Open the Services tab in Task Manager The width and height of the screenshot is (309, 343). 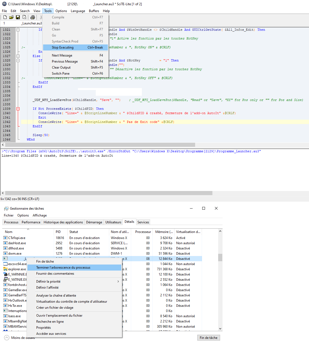(143, 222)
